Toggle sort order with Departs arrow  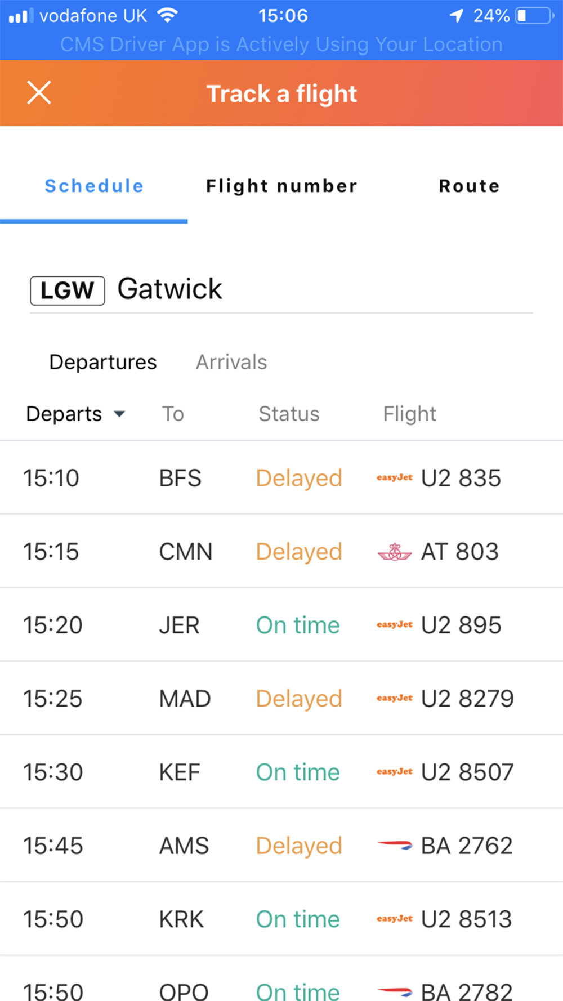119,414
